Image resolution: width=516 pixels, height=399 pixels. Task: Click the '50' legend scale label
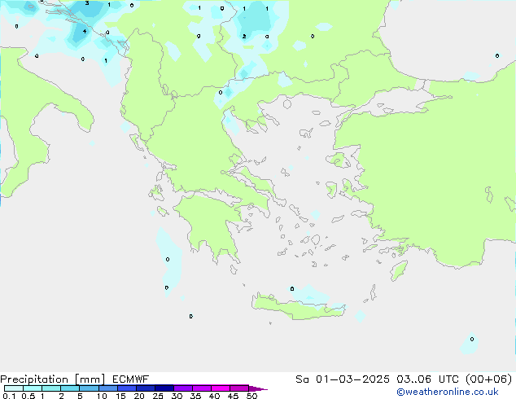point(251,396)
